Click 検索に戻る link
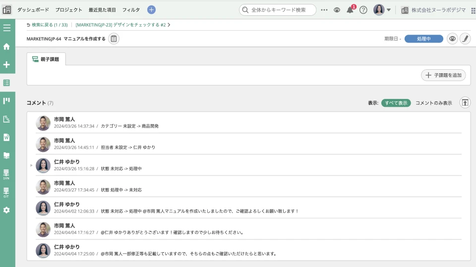Screen dimensions: 476x267 pyautogui.click(x=47, y=25)
